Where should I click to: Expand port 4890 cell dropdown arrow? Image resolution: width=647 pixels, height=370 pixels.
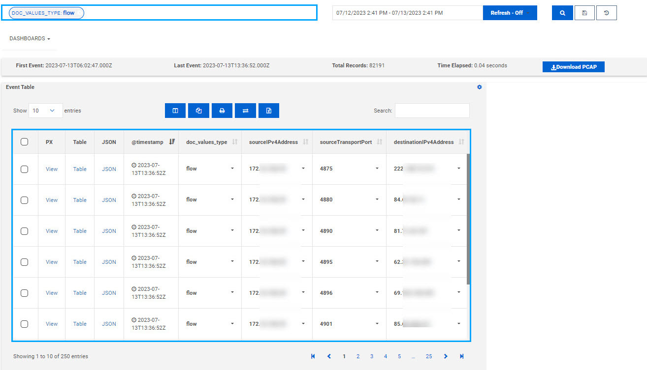[x=377, y=230]
